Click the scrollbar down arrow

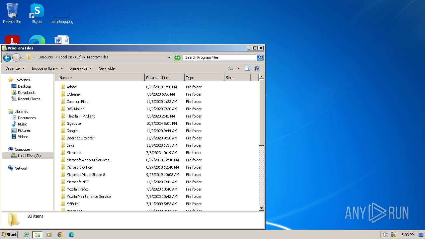point(261,208)
